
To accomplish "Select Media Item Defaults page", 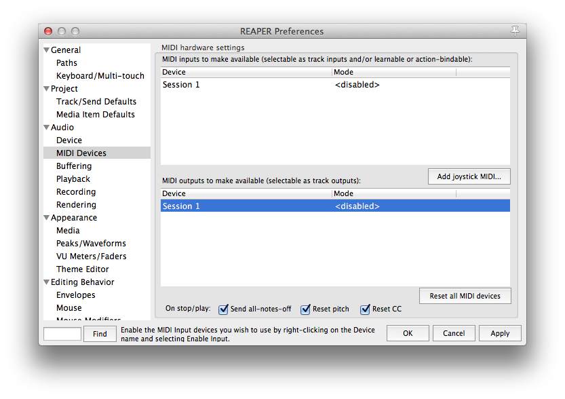I will [x=96, y=115].
